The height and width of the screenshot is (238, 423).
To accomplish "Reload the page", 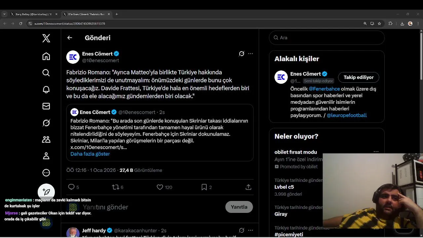I will point(21,23).
